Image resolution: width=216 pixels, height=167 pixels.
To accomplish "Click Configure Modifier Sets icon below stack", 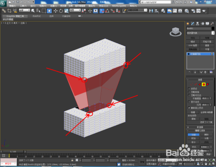I will pos(211,72).
